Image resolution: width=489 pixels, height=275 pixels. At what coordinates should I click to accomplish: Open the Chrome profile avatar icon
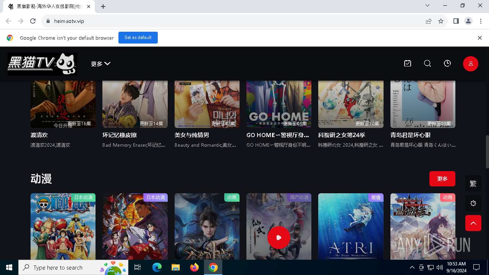[x=468, y=21]
